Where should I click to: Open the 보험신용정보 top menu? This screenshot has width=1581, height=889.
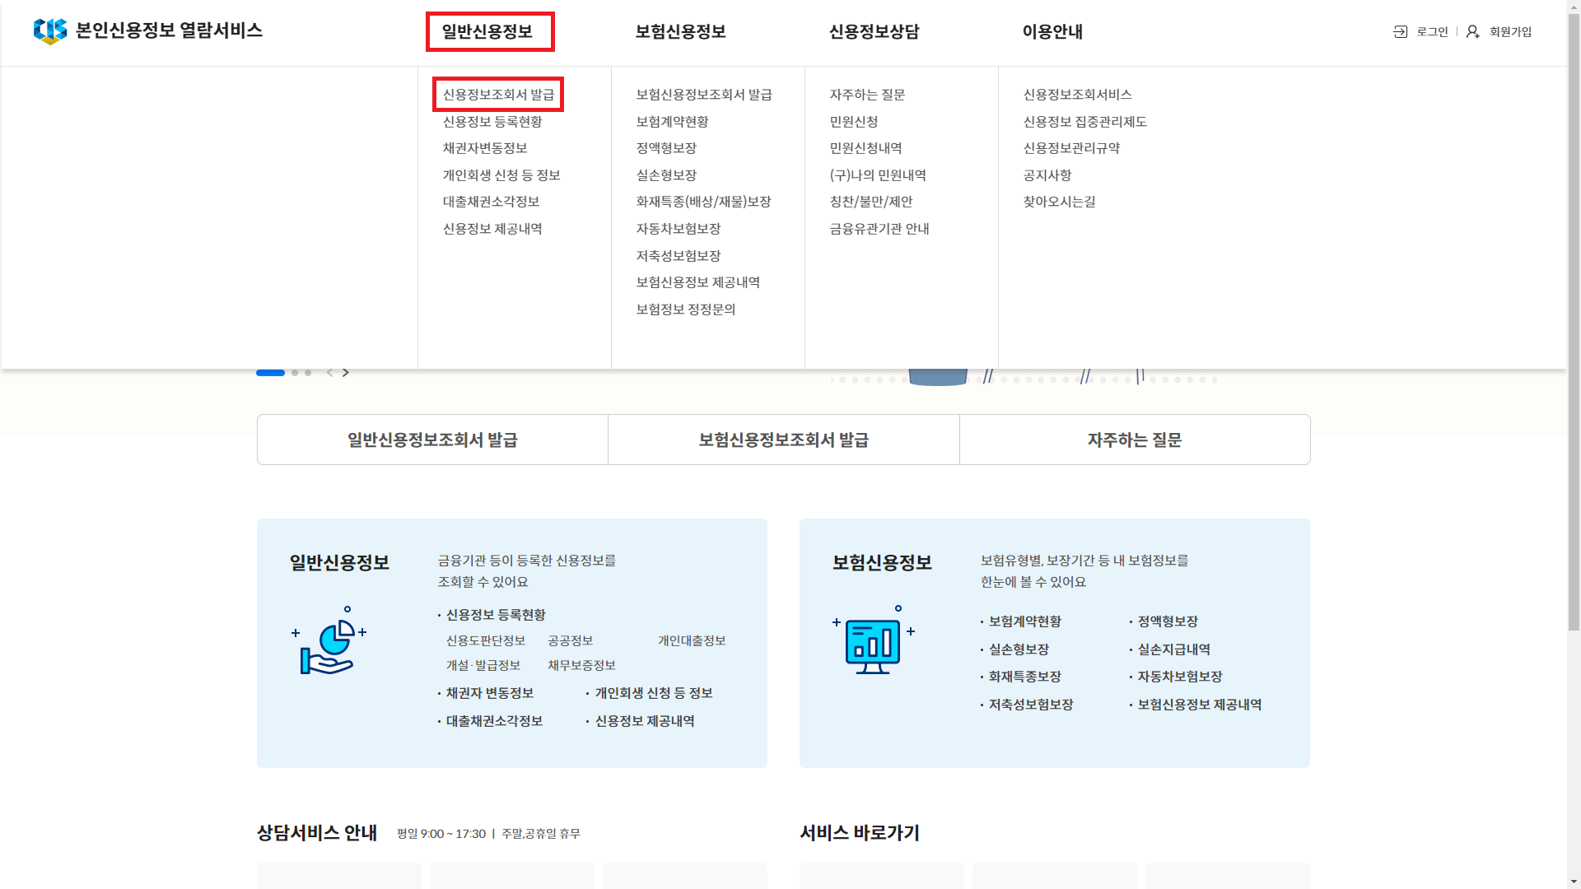680,32
